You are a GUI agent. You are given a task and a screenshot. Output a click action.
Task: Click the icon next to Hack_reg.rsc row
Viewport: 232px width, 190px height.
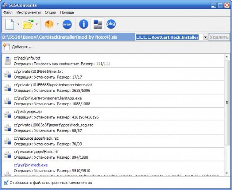(8, 128)
